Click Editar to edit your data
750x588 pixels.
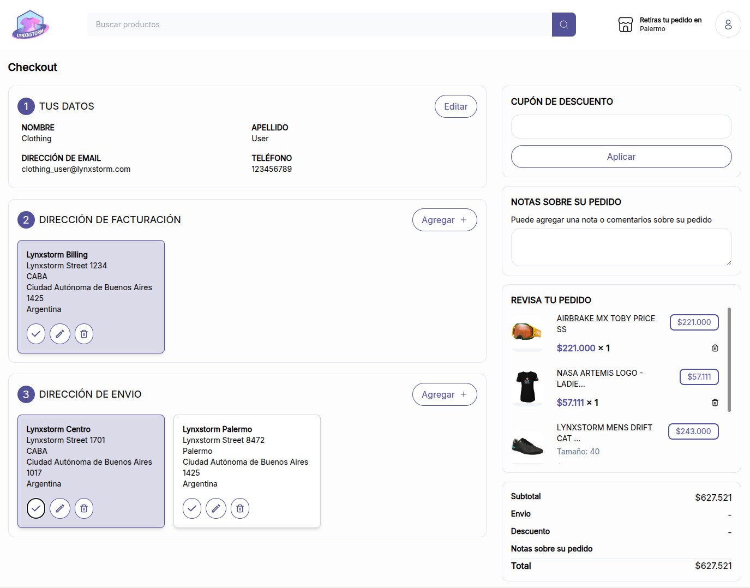point(455,106)
